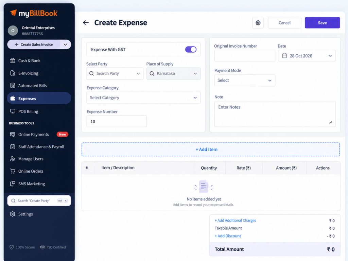Click the Orimtal Enterprises avatar circle

click(13, 31)
